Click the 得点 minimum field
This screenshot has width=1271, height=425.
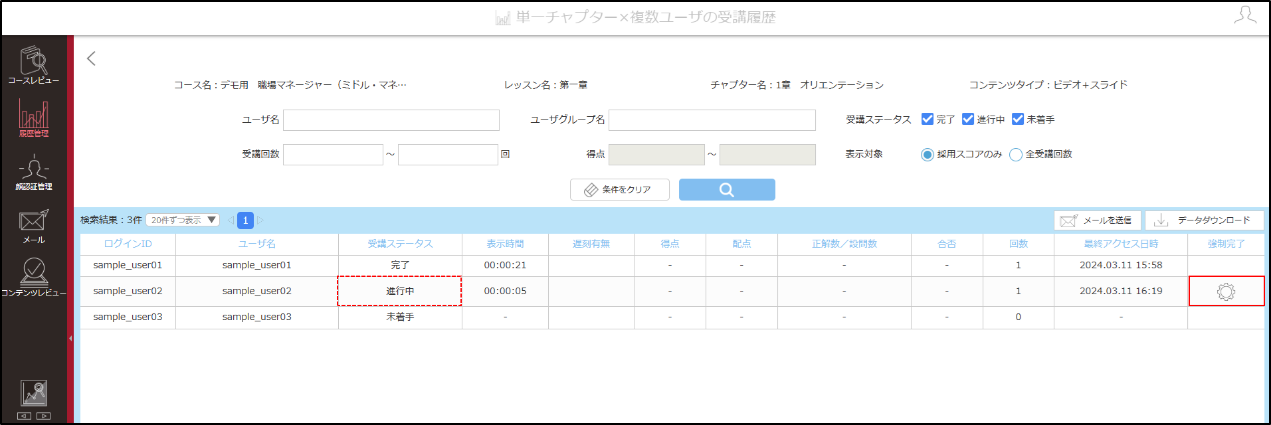656,155
